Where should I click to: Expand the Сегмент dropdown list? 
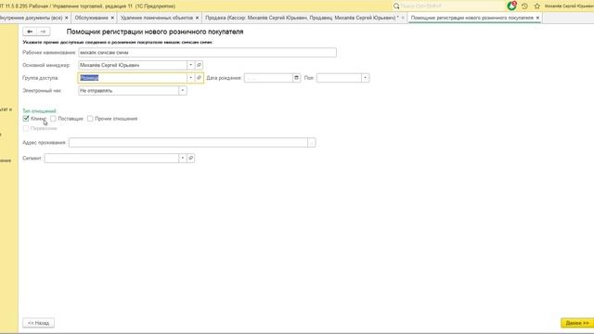pos(183,158)
